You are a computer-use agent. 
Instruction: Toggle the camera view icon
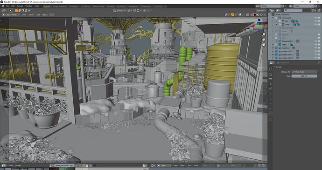pos(264,45)
